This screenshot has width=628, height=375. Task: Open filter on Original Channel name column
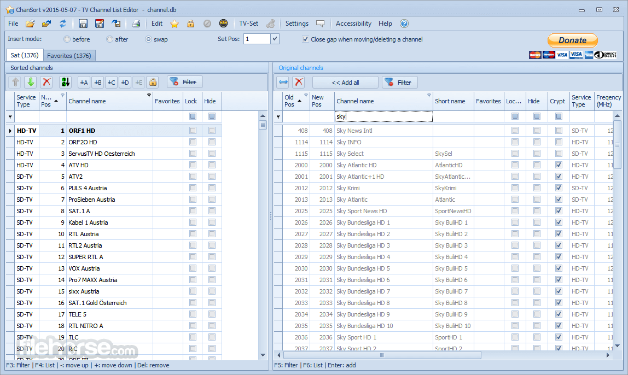coord(429,95)
